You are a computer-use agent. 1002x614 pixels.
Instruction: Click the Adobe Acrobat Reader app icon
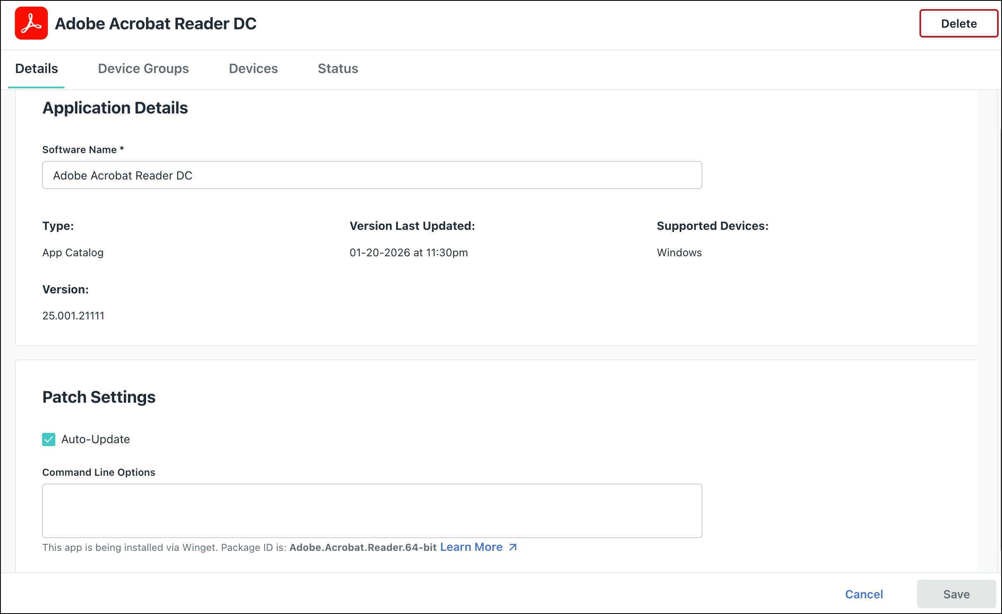[31, 24]
